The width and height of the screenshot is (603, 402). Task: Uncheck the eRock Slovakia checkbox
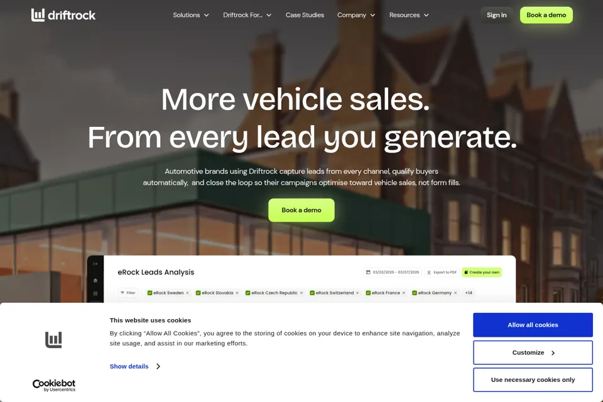(x=198, y=293)
